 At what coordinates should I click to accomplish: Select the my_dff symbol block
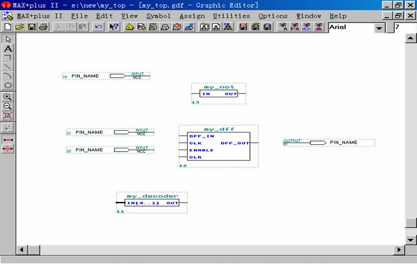[x=219, y=146]
